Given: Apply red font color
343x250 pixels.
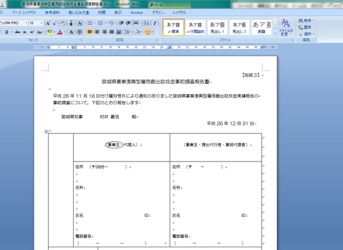Looking at the screenshot, I should pos(59,32).
